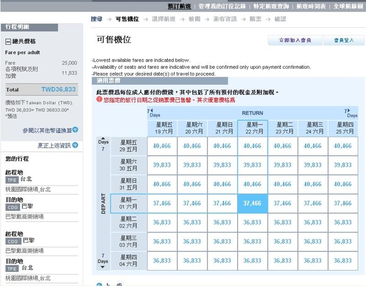Choose 36,833 fare for 03 六月 depart, 21 六月 return
This screenshot has height=286, width=366.
(x=223, y=242)
